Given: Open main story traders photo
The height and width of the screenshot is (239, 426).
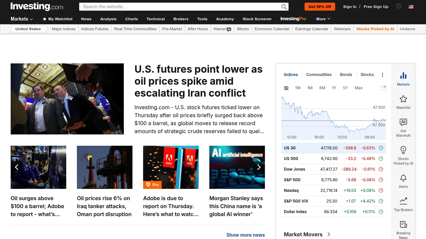Looking at the screenshot, I should point(67,99).
